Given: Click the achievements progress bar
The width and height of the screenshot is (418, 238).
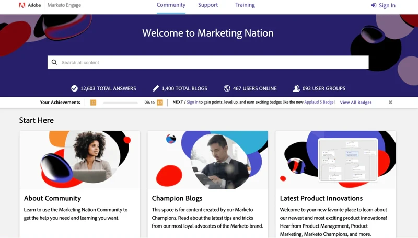Looking at the screenshot, I should tap(120, 103).
